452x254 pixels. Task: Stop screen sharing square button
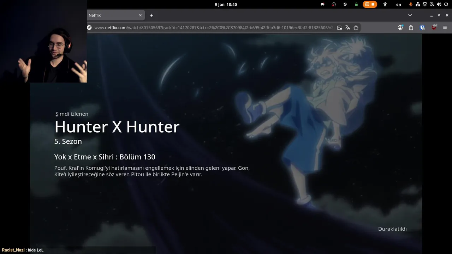coord(373,4)
